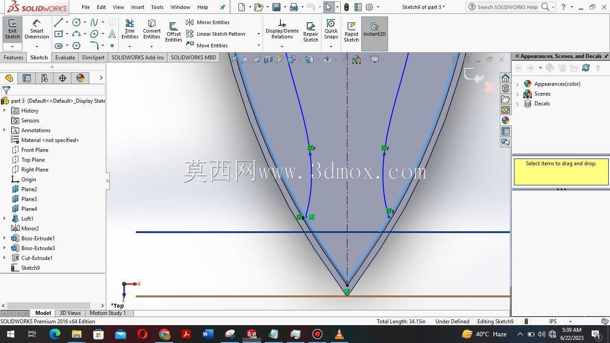
Task: Click Mirror Entities
Action: 208,22
